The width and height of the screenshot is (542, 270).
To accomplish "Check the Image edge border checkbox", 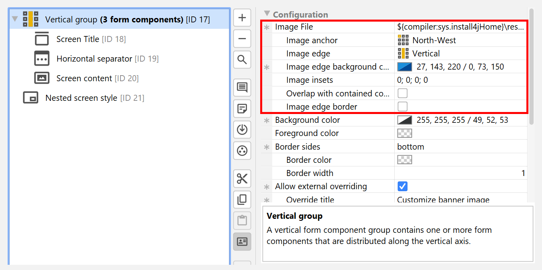I will (402, 107).
